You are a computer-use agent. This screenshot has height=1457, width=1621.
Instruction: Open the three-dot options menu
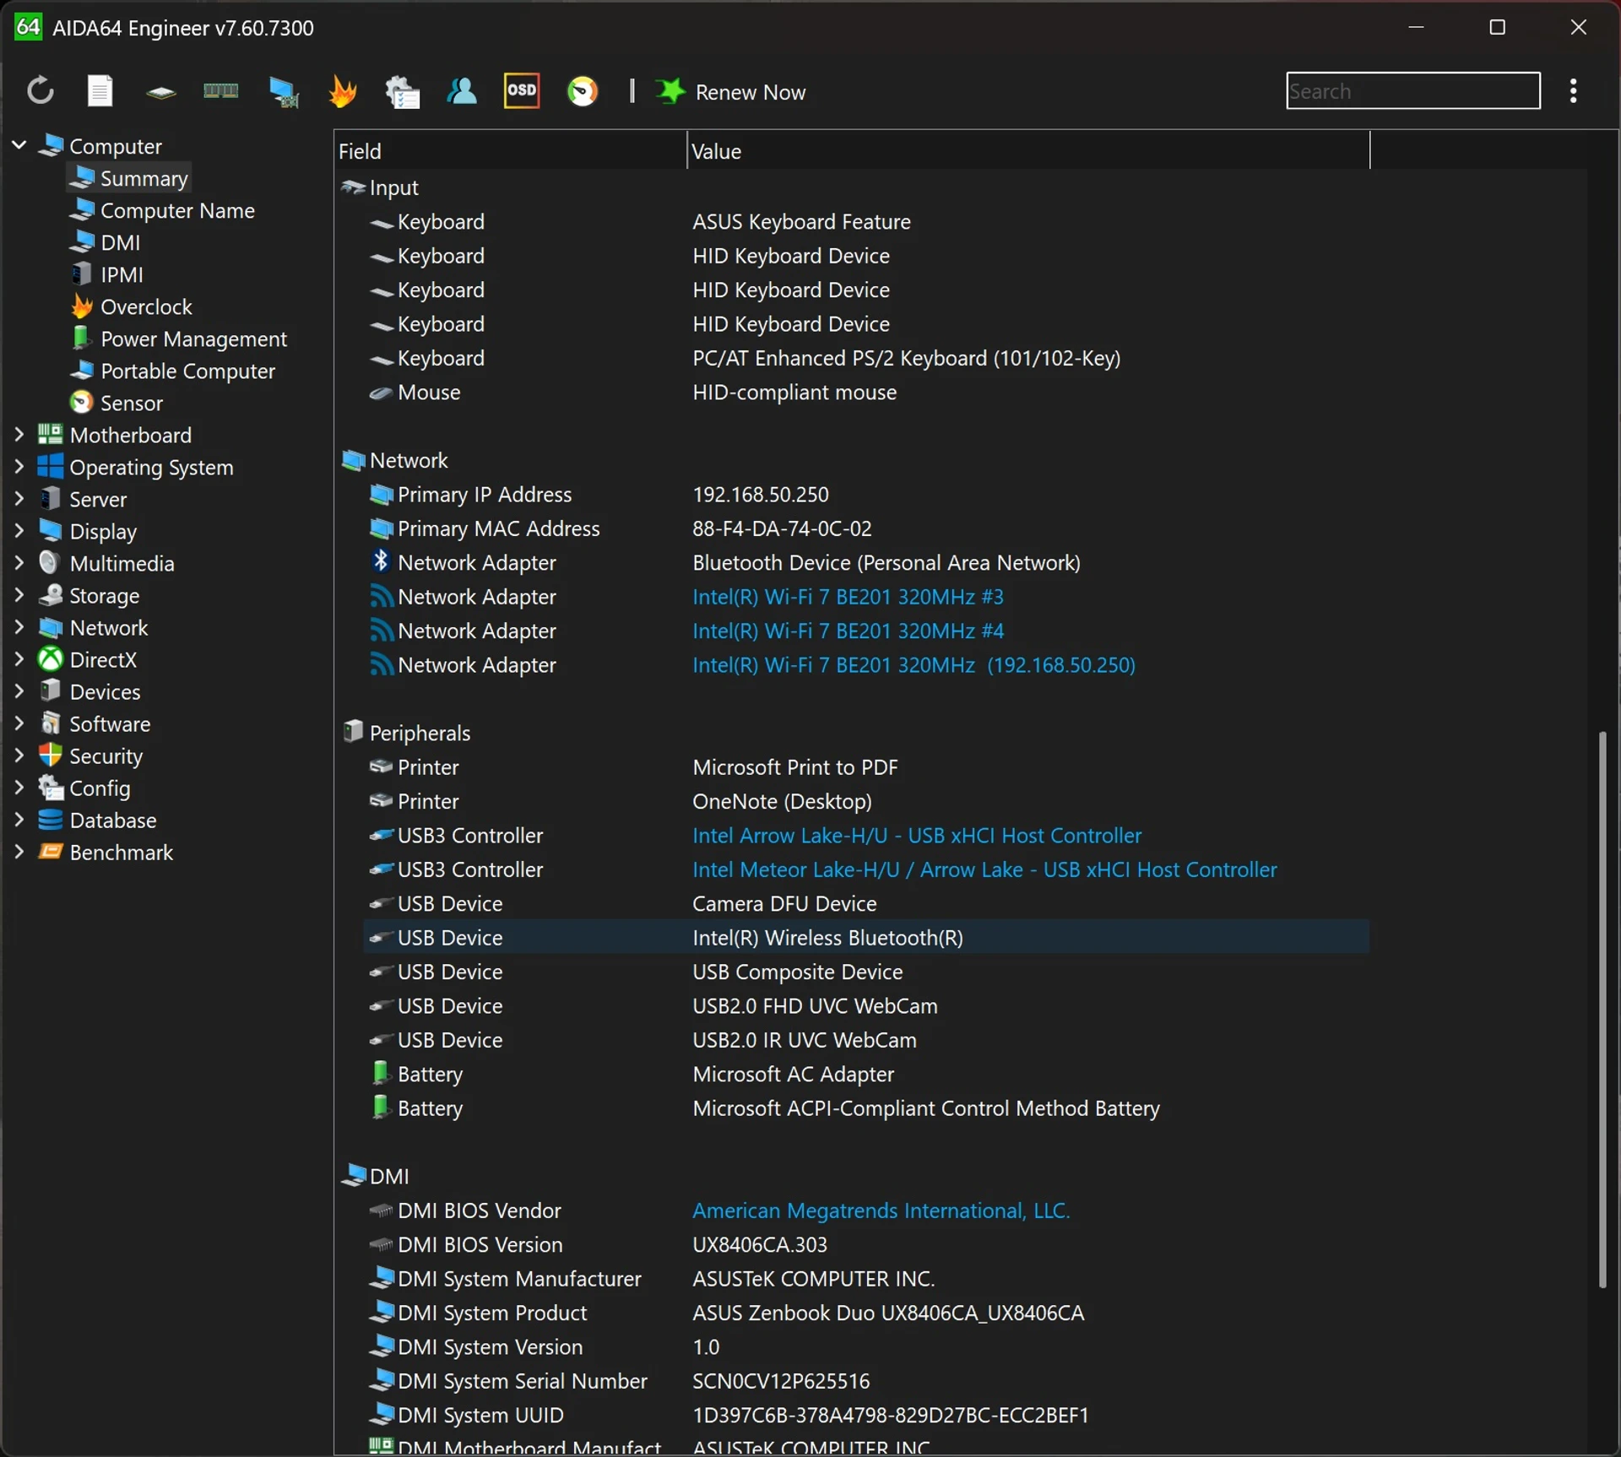[1573, 91]
